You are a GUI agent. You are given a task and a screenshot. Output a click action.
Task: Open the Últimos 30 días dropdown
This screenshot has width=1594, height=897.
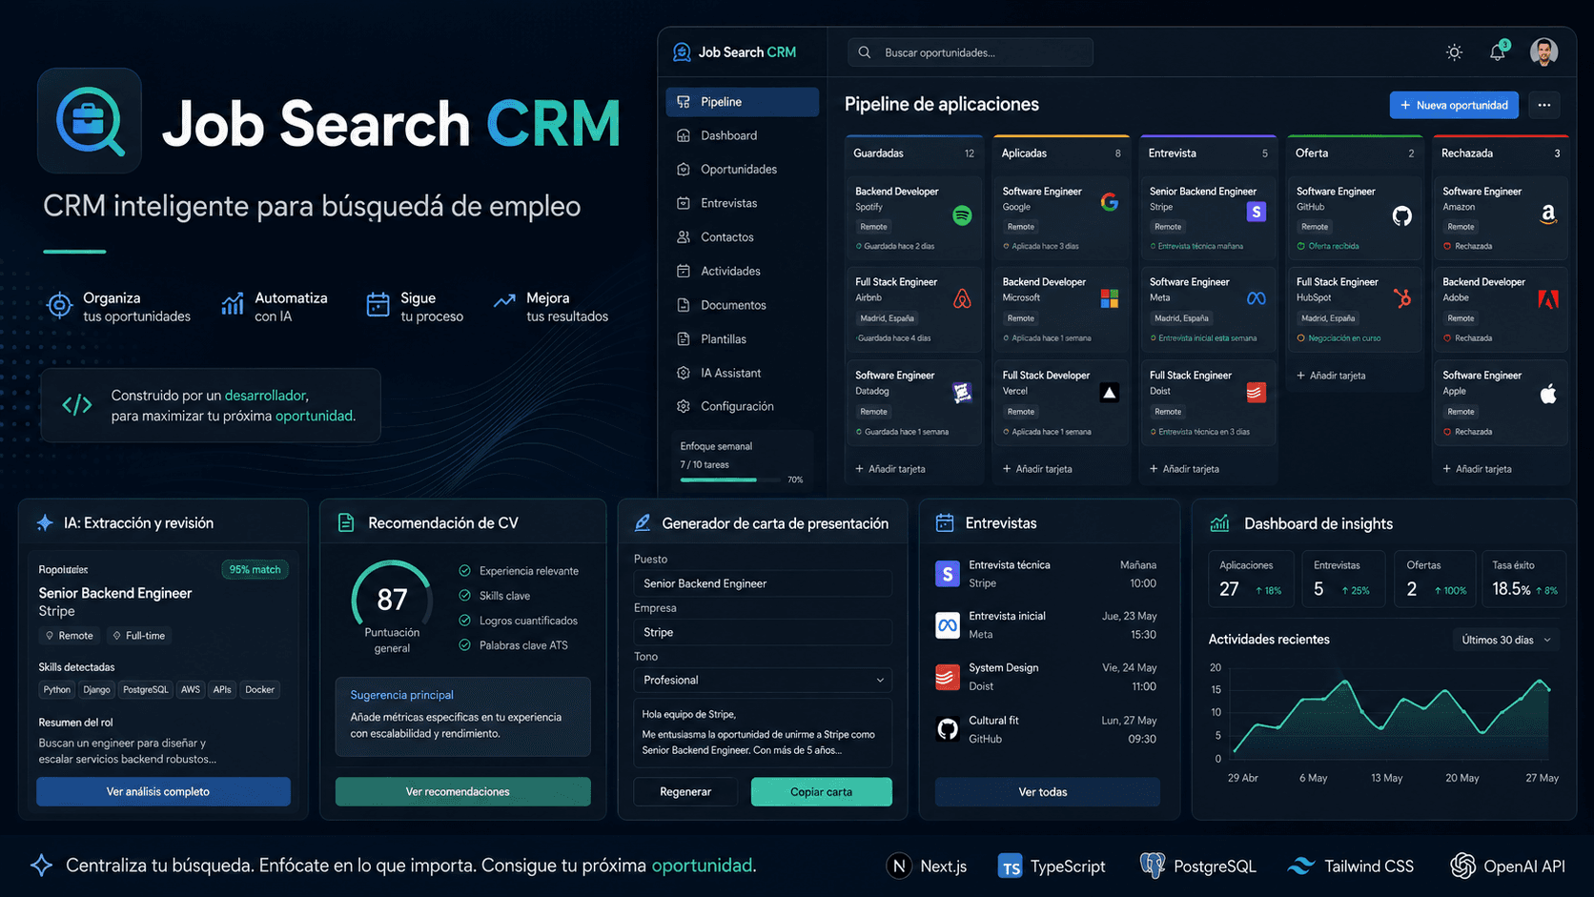(x=1505, y=640)
